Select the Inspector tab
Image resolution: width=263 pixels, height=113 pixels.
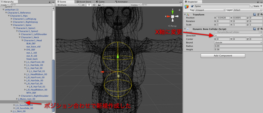tap(193, 2)
